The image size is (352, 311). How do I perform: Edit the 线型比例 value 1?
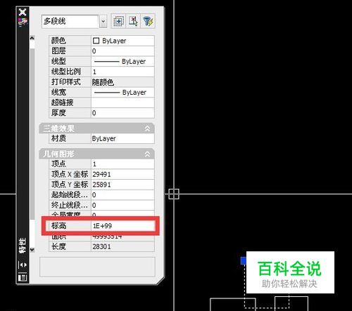click(x=122, y=72)
